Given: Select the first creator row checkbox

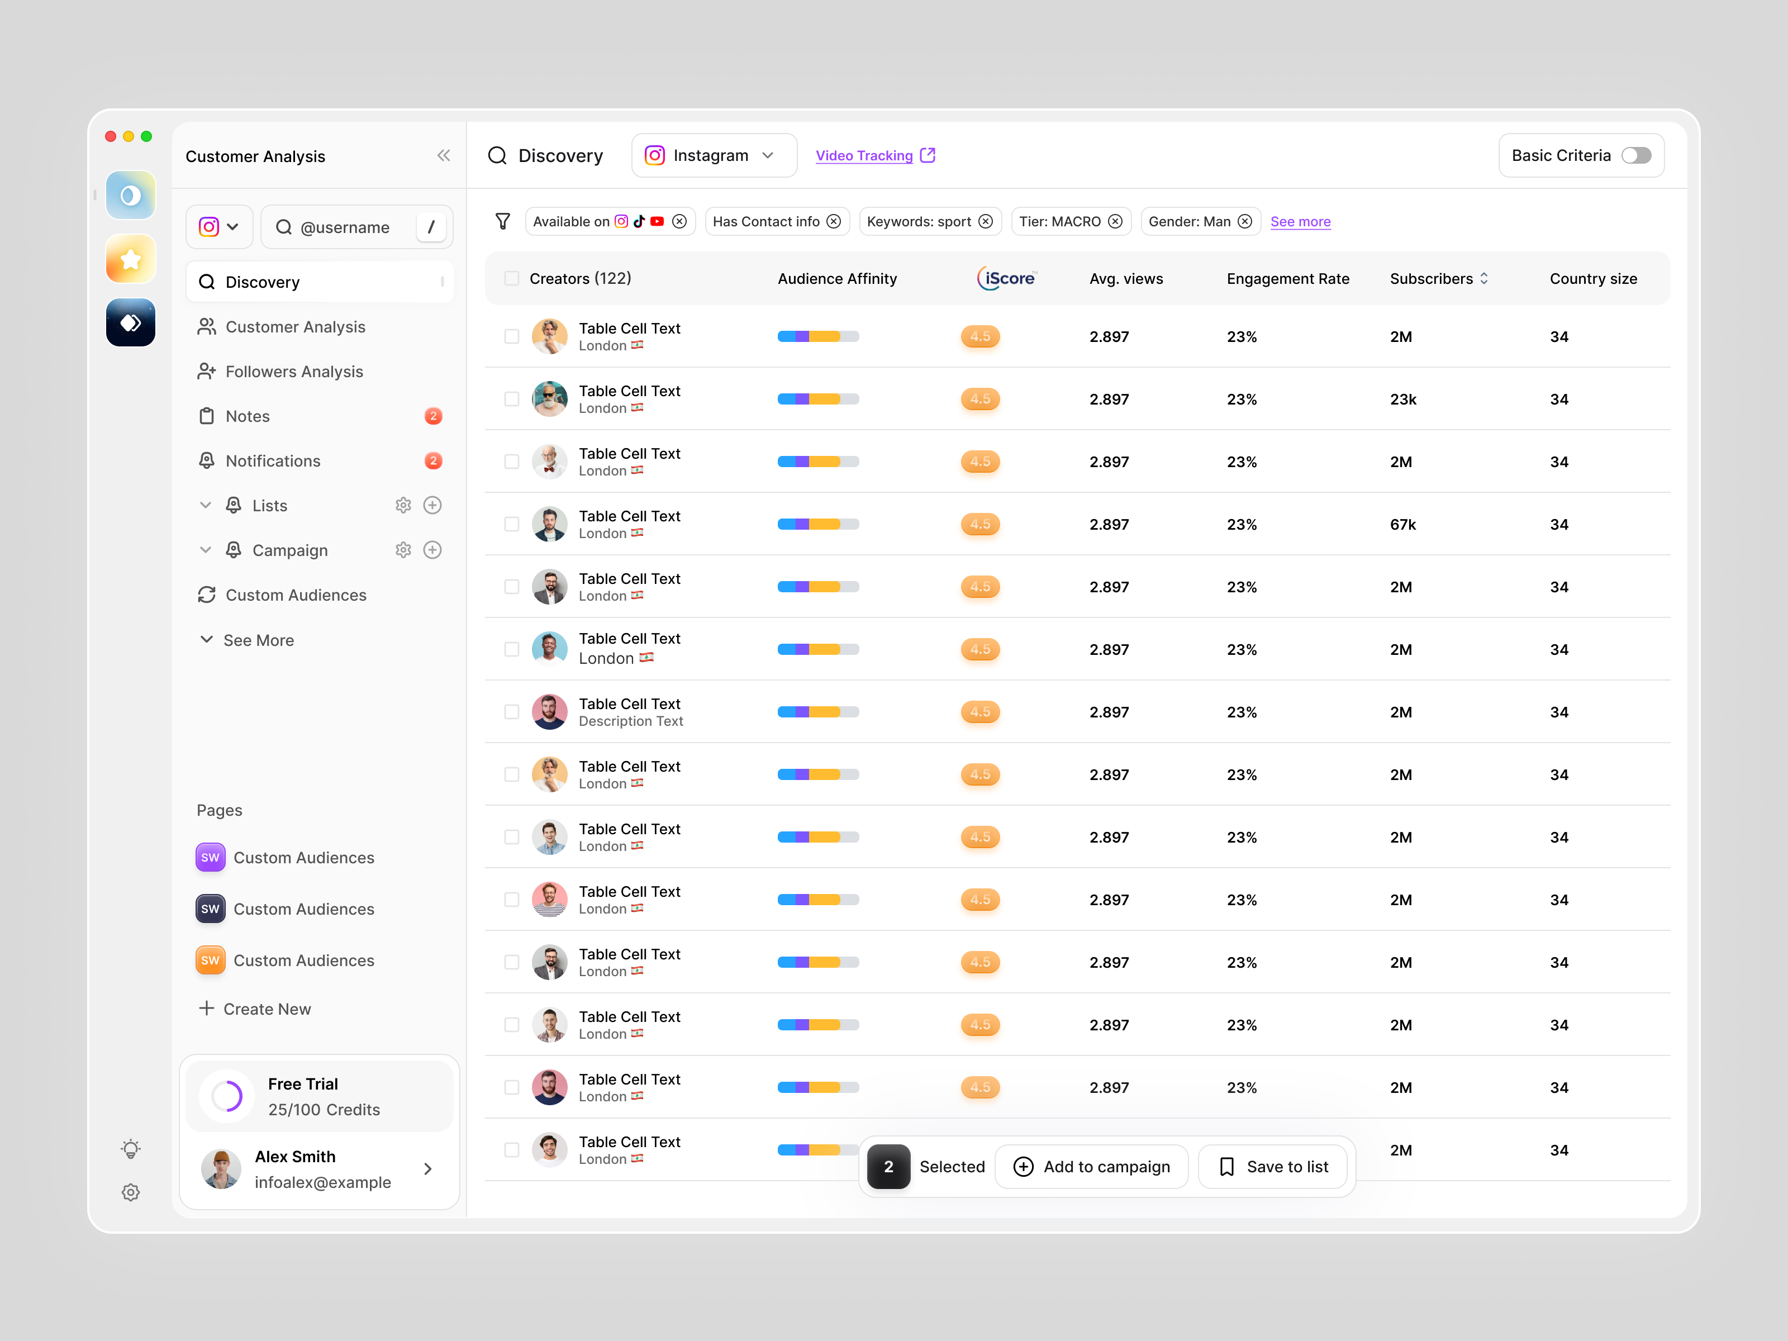Looking at the screenshot, I should tap(512, 336).
